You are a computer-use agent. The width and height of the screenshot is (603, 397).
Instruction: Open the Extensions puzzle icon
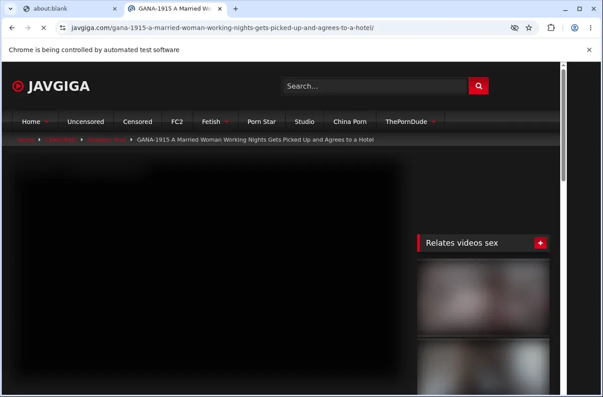coord(551,28)
